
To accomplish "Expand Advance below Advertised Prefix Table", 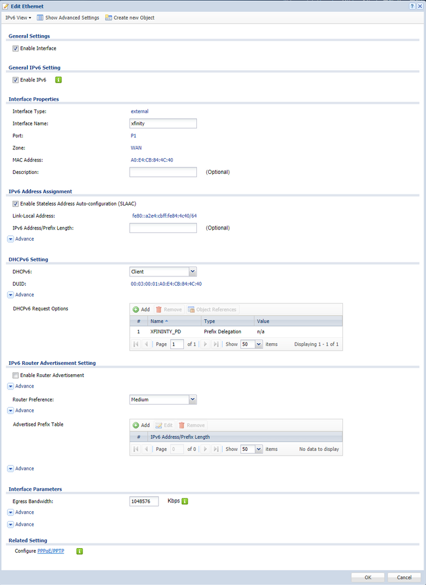I will [x=21, y=468].
